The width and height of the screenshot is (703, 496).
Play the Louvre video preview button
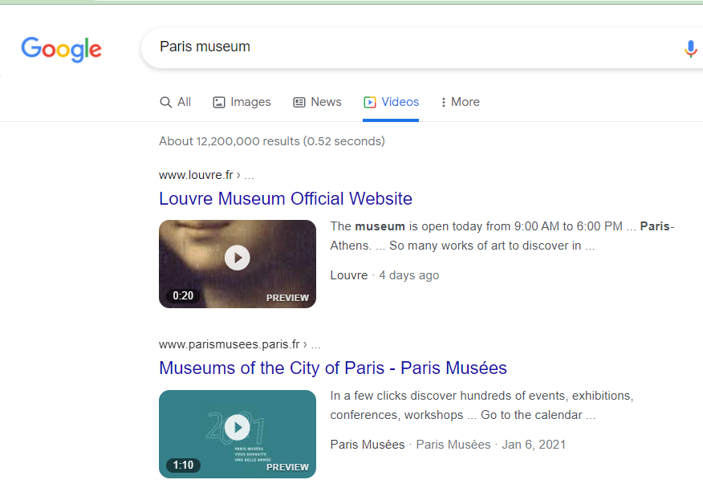(x=238, y=258)
